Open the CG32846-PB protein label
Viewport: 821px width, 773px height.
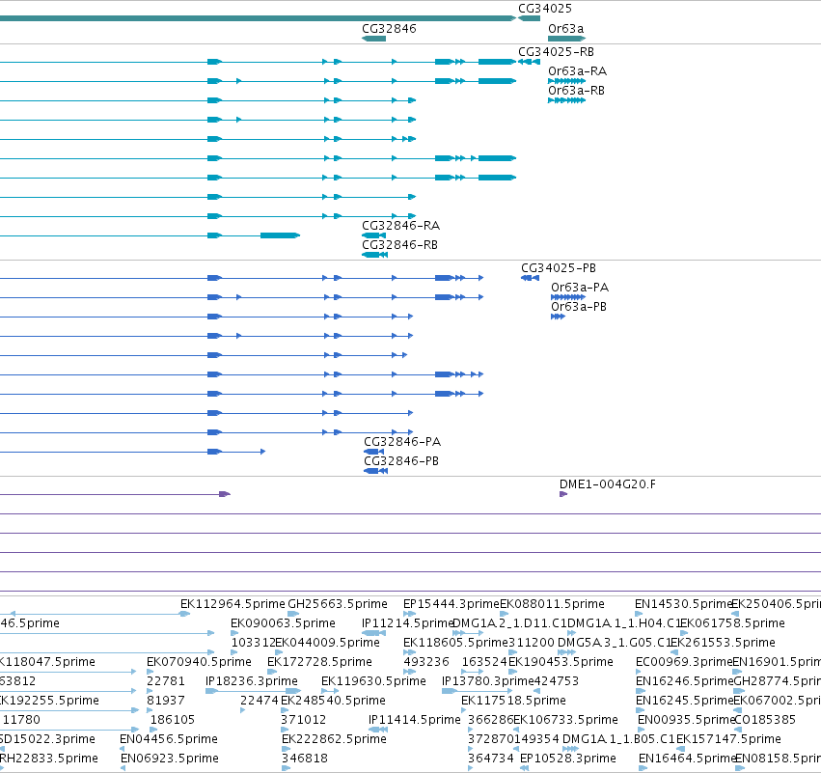click(x=401, y=461)
